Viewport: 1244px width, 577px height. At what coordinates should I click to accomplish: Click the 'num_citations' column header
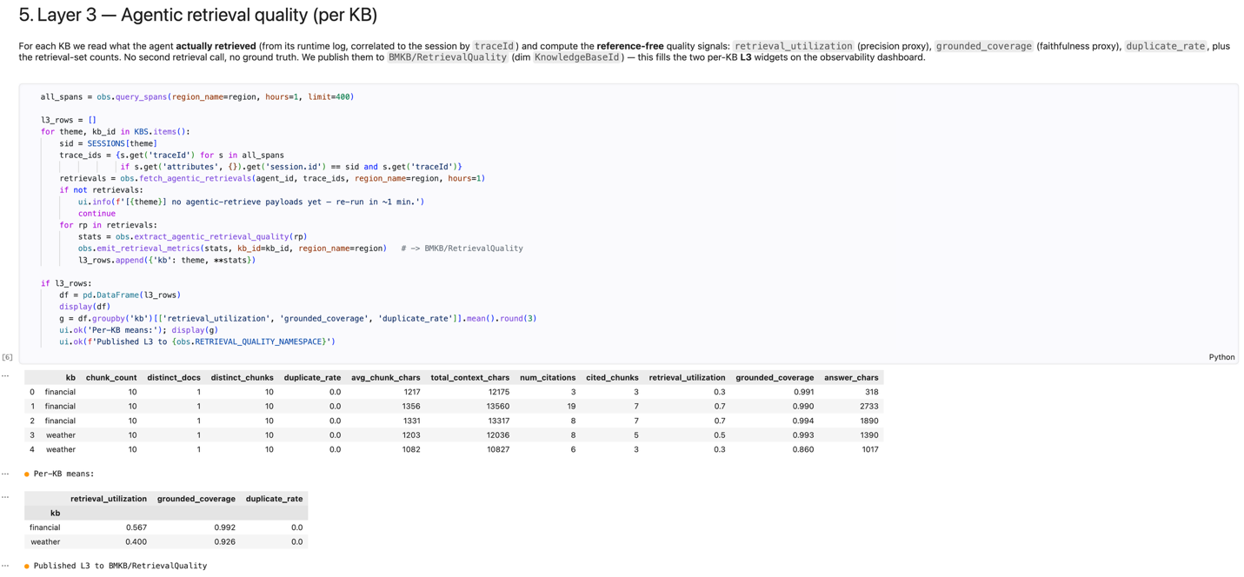[548, 377]
